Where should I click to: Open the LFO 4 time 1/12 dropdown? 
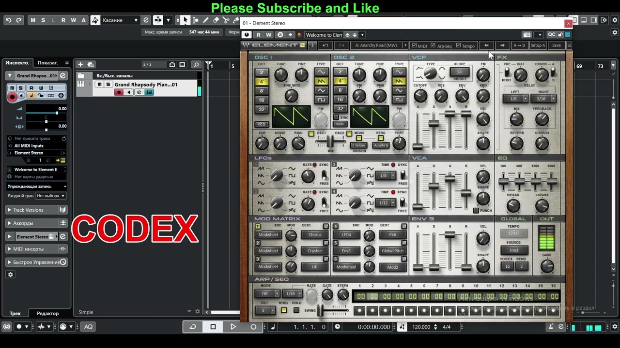(x=386, y=203)
